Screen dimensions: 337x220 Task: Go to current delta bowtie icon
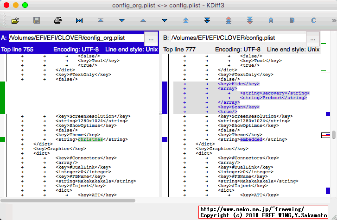click(x=79, y=21)
